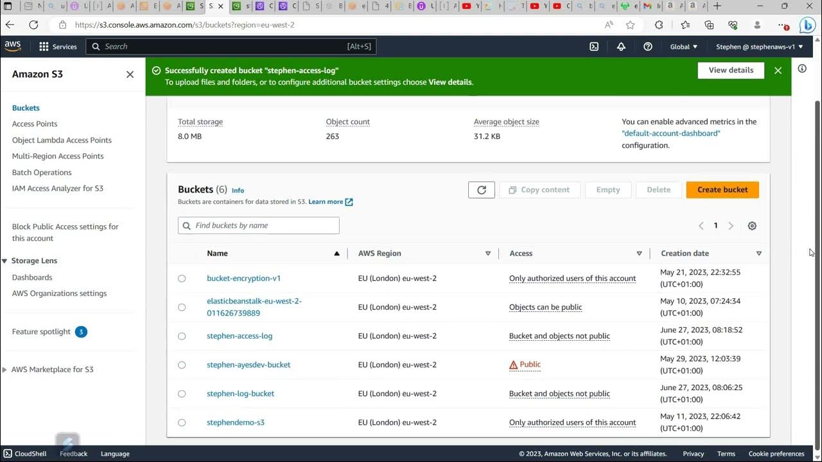Go to the next page arrow
This screenshot has width=822, height=462.
pyautogui.click(x=731, y=226)
